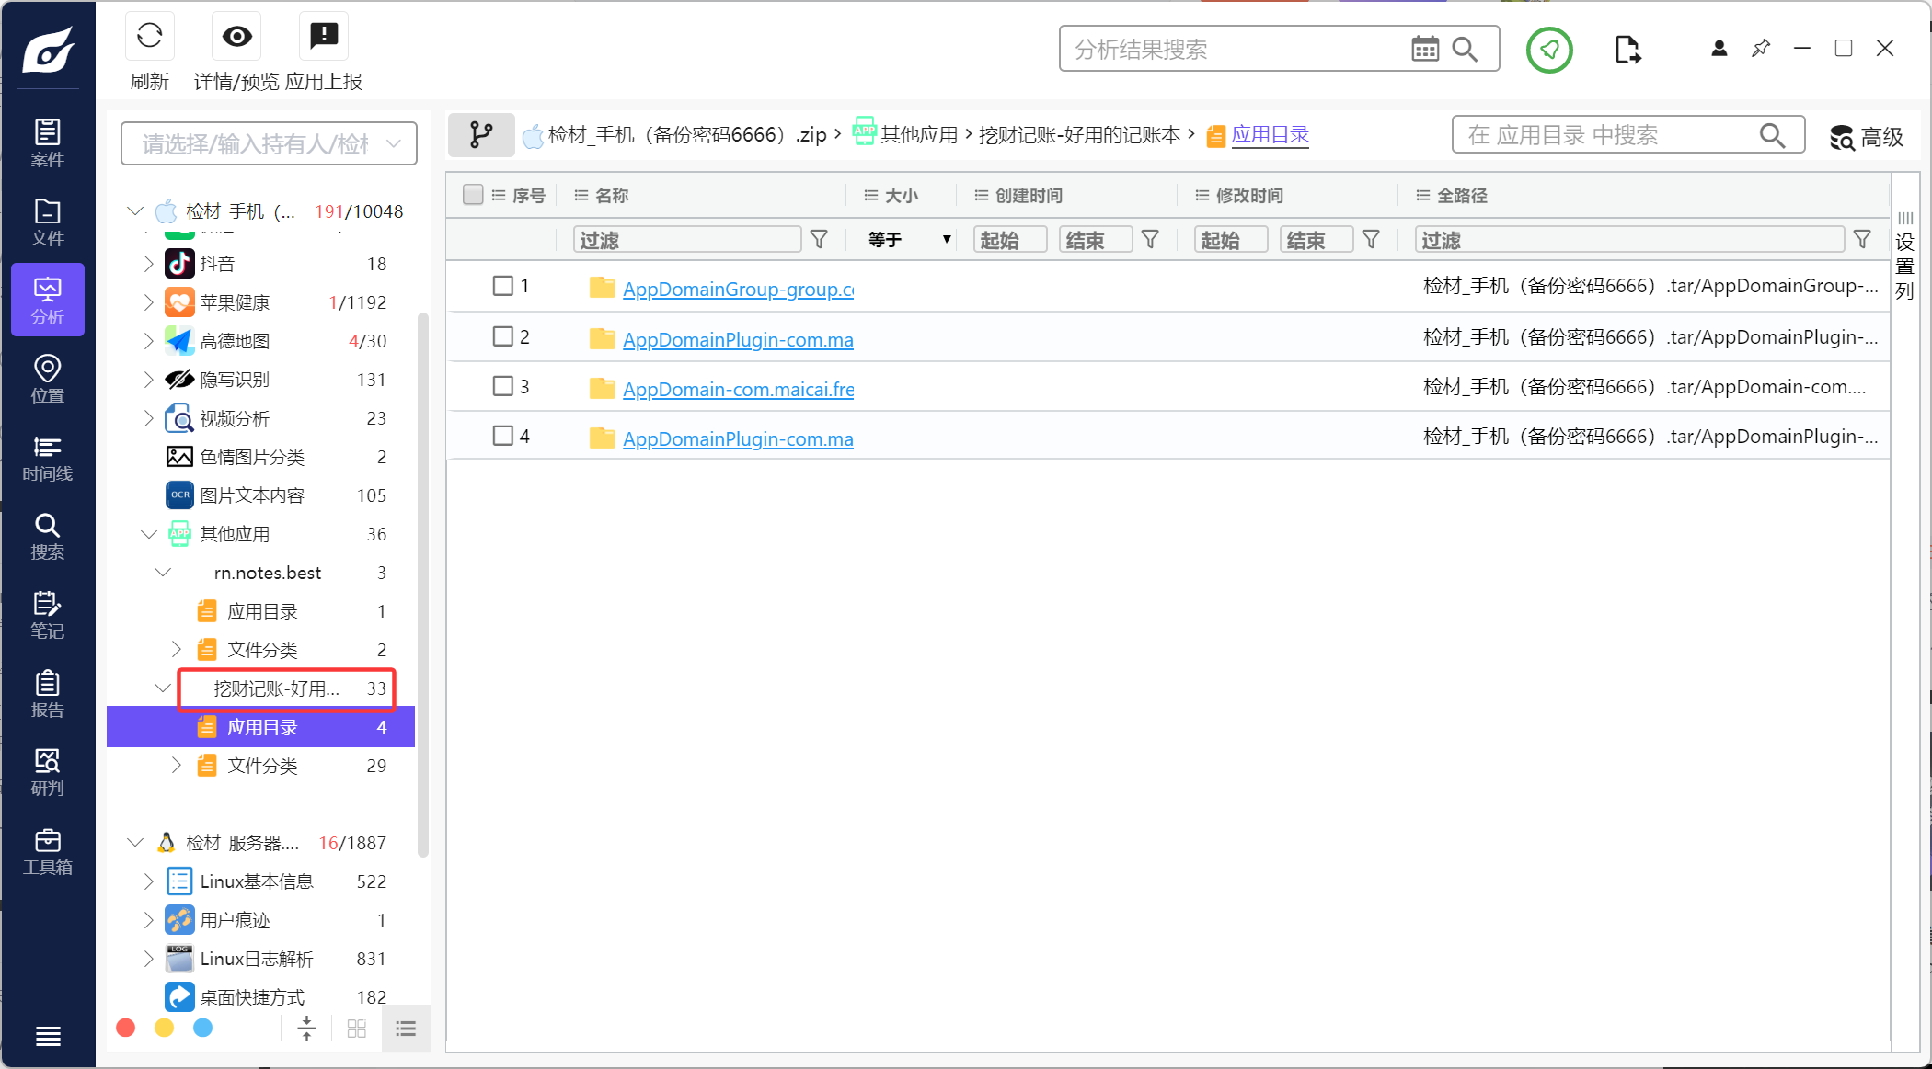
Task: Select 文件分类 with 29 items
Action: [x=262, y=766]
